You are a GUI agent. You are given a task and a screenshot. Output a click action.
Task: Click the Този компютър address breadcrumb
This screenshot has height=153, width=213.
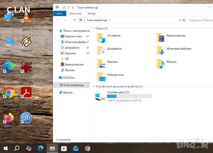click(97, 20)
